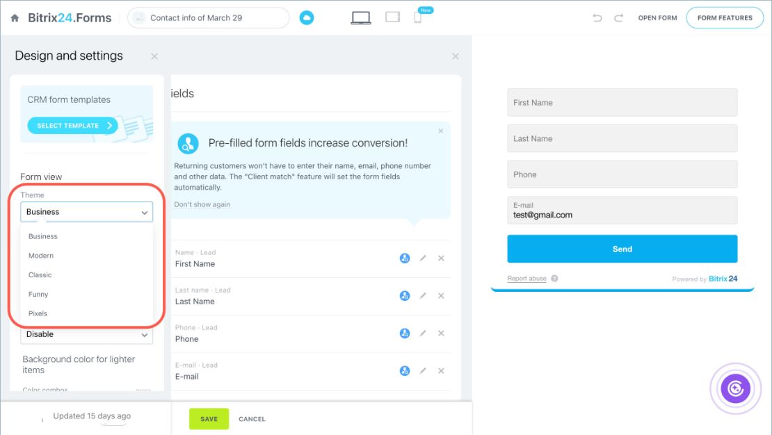The height and width of the screenshot is (435, 772).
Task: Edit the First Name field
Action: click(x=423, y=258)
